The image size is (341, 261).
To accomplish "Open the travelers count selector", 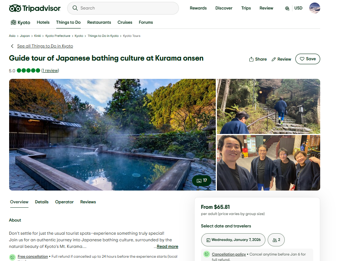I will [x=276, y=240].
